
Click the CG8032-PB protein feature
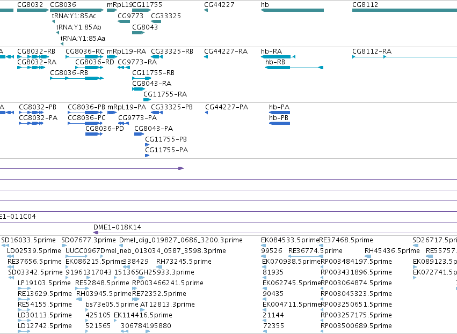31,113
